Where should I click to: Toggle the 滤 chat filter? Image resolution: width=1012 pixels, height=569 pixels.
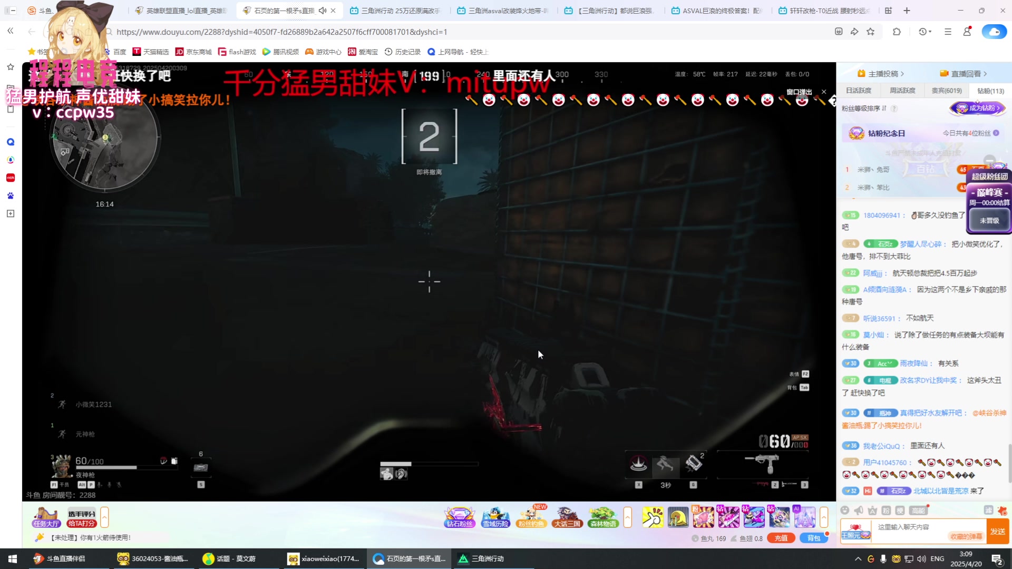coord(988,510)
